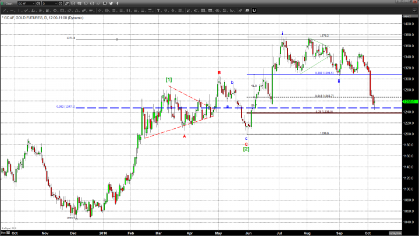
Task: Select the blue dashed 0.382 (1247.1) line
Action: point(175,108)
